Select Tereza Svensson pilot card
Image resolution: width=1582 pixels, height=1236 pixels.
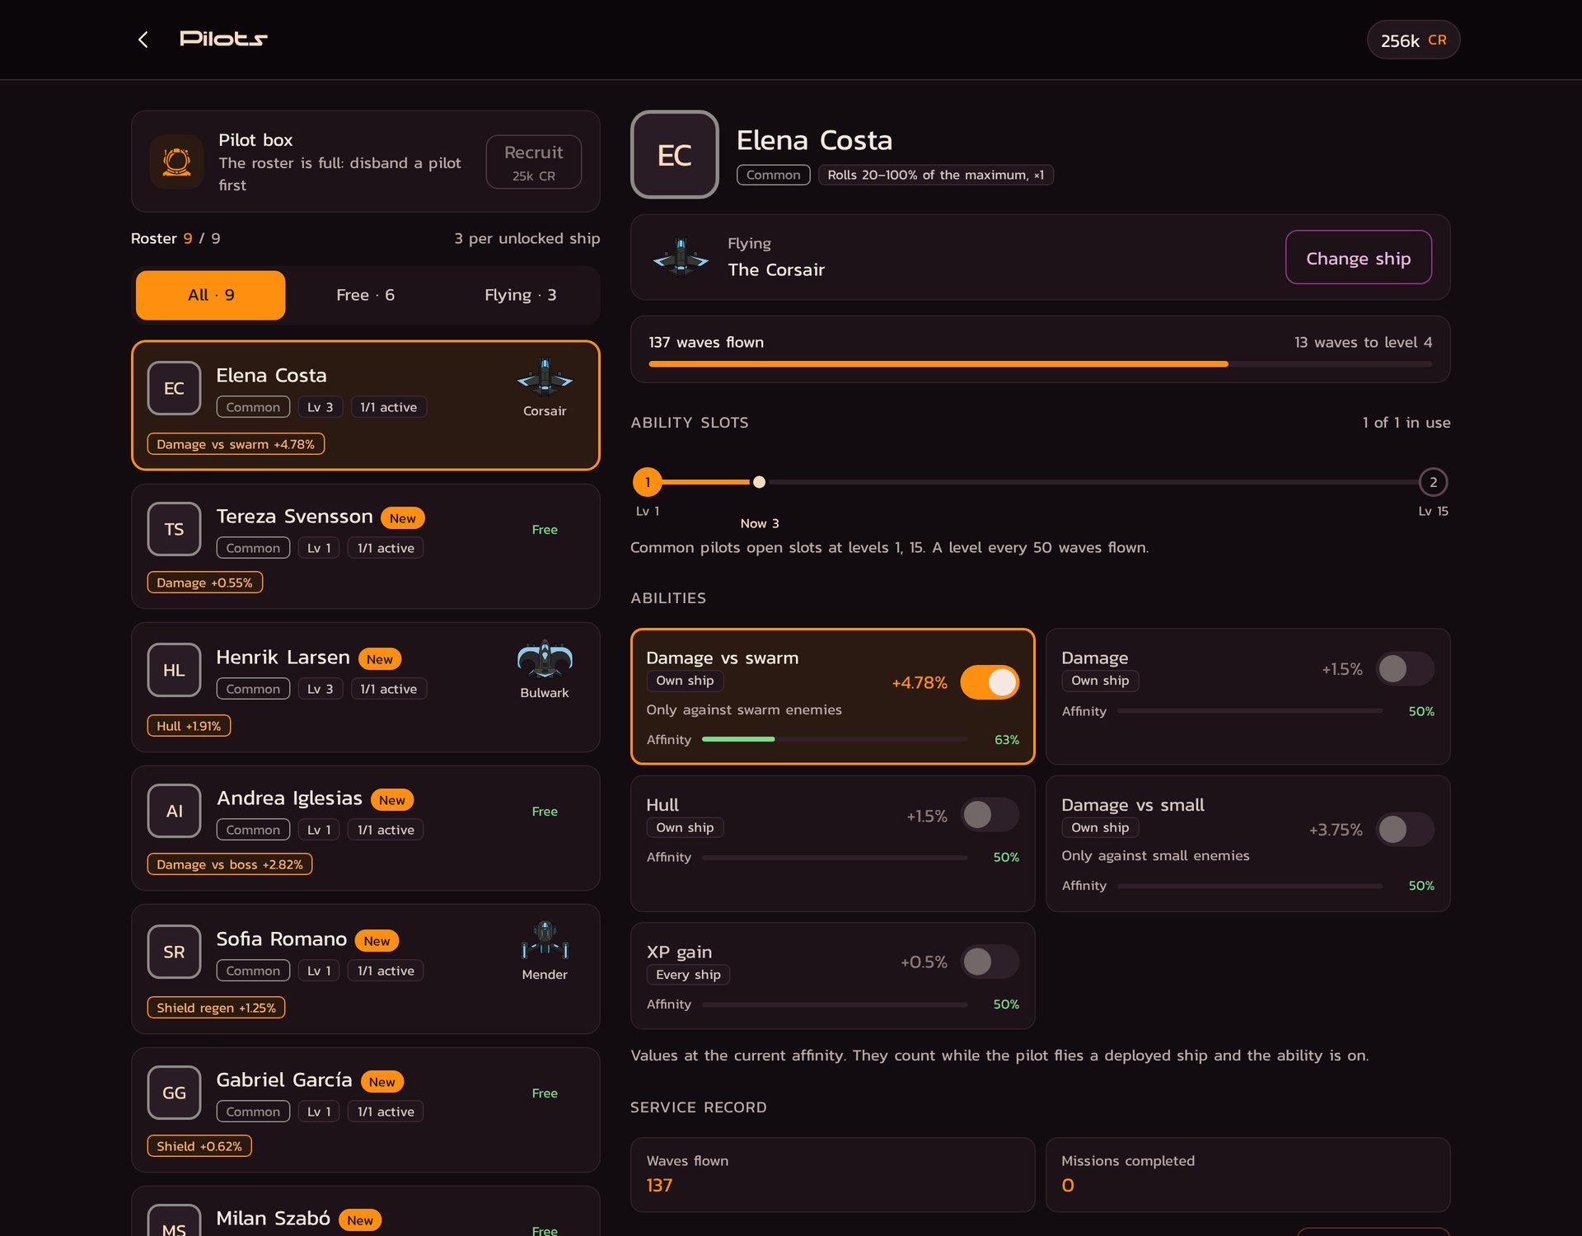pyautogui.click(x=365, y=546)
